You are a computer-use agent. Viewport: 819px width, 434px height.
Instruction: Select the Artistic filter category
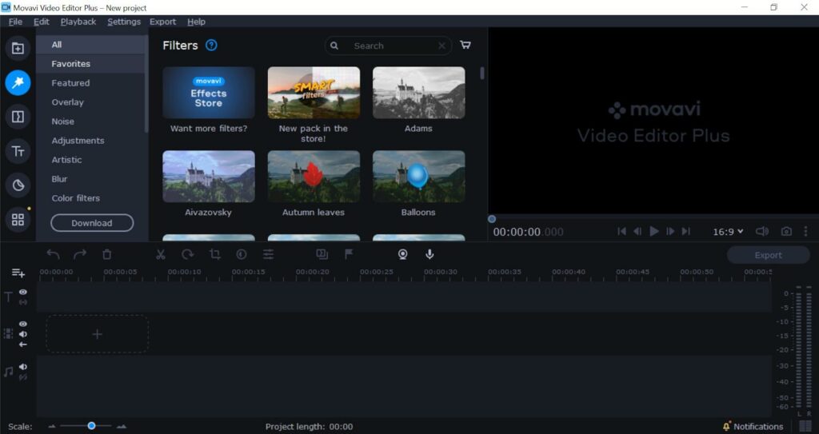point(66,160)
